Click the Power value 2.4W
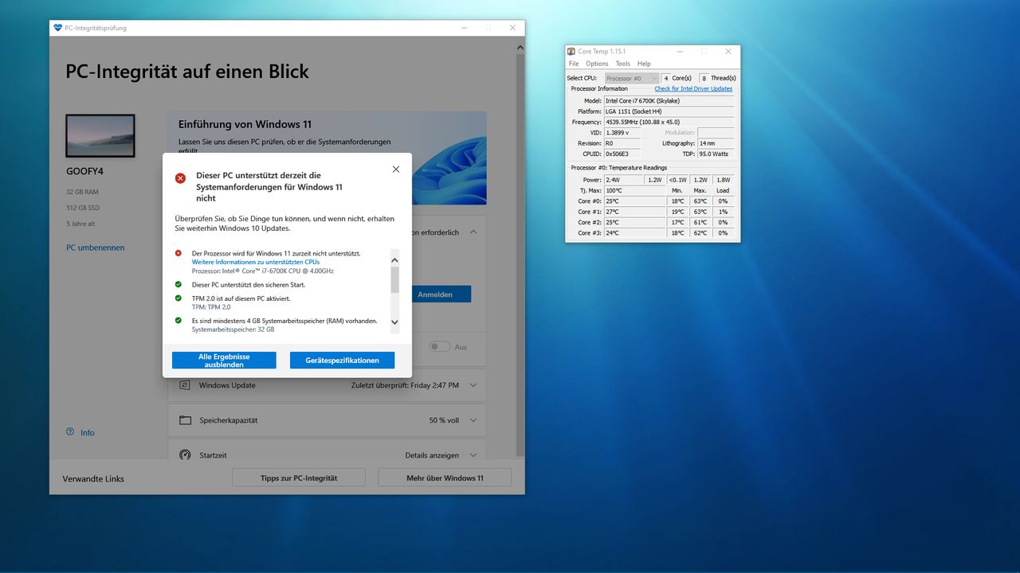Image resolution: width=1020 pixels, height=573 pixels. coord(624,180)
